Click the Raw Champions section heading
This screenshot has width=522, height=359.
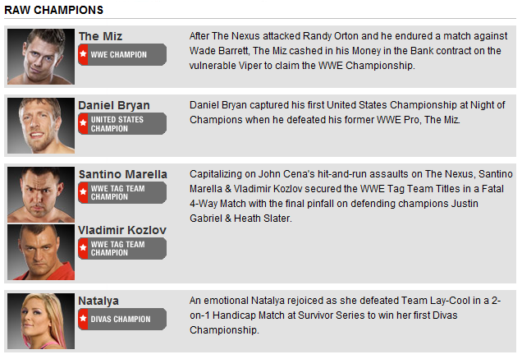[53, 10]
